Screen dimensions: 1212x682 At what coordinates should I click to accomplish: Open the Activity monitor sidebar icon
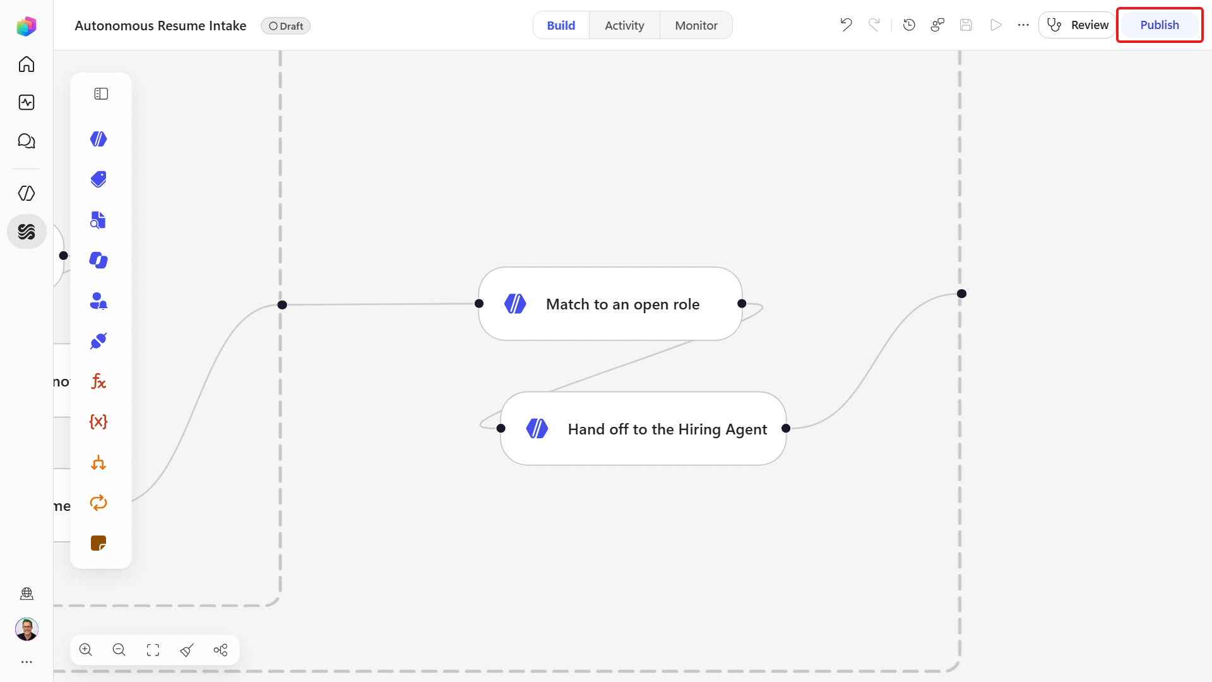(27, 102)
